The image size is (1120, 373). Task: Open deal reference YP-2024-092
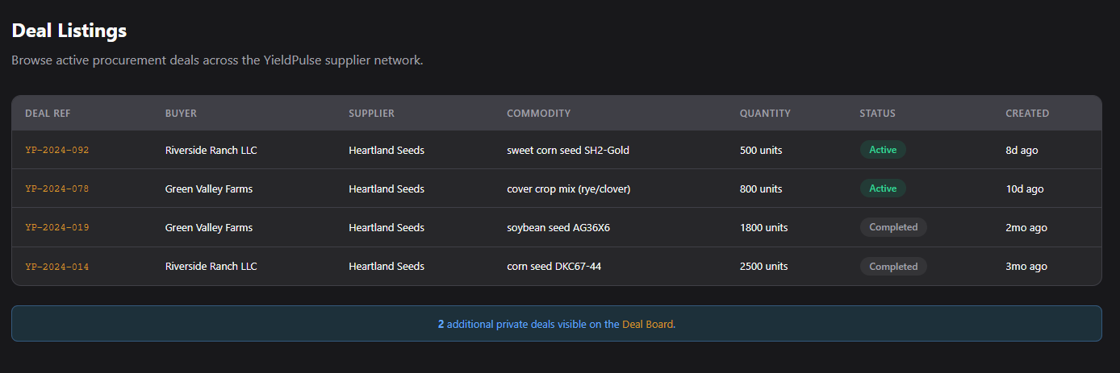point(57,150)
